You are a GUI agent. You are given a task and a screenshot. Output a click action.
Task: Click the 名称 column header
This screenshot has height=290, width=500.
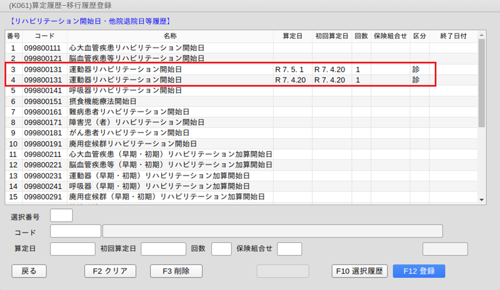tap(170, 36)
